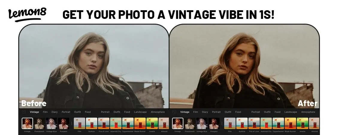Screen dimensions: 337x135
Task: Apply the Film filter thumbnail in After panel
Action: pyautogui.click(x=230, y=123)
